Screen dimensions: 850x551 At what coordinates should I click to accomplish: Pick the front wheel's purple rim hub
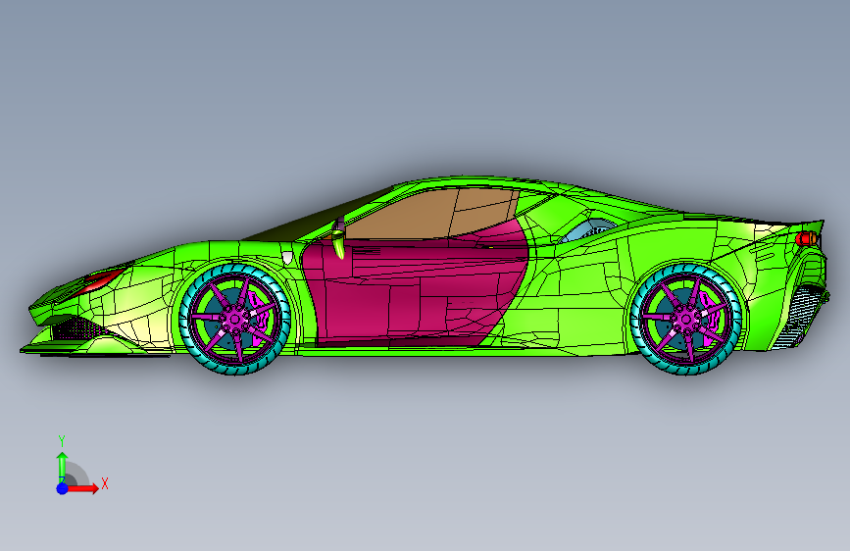coord(234,320)
